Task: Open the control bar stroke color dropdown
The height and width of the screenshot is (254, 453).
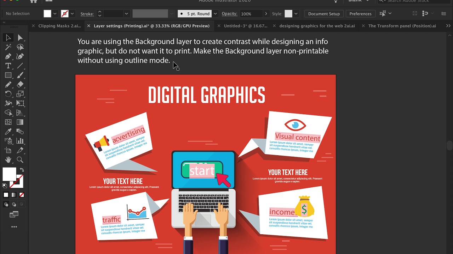Action: (72, 14)
